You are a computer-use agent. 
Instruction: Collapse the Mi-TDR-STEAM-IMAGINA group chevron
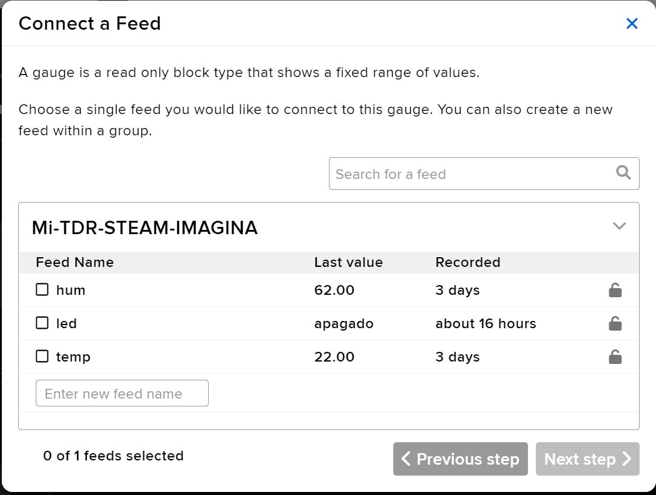(619, 226)
